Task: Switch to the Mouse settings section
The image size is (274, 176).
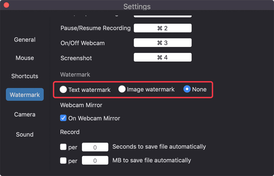Action: pyautogui.click(x=25, y=58)
